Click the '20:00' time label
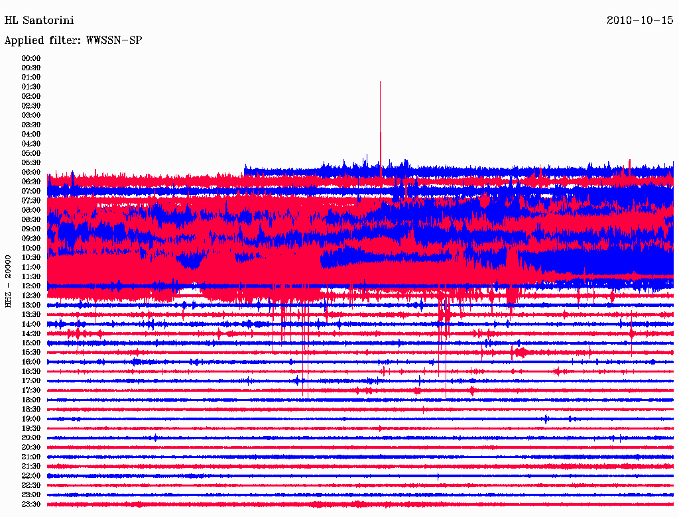679x517 pixels. pyautogui.click(x=31, y=438)
